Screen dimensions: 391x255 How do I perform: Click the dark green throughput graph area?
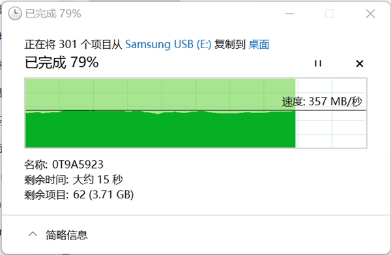point(160,131)
